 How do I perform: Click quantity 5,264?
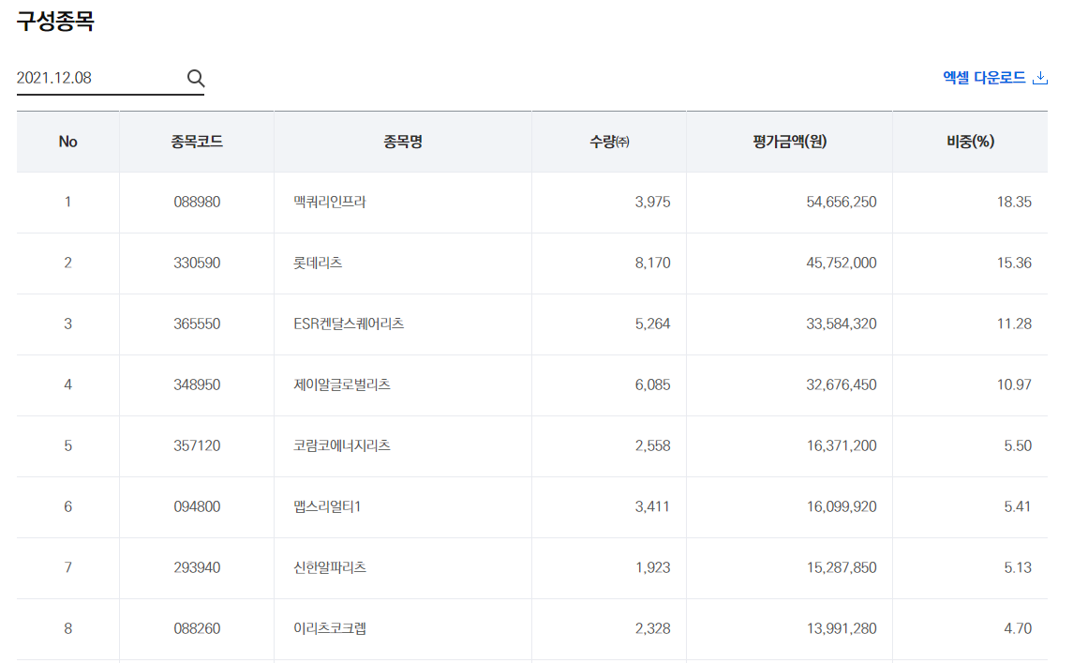click(653, 324)
